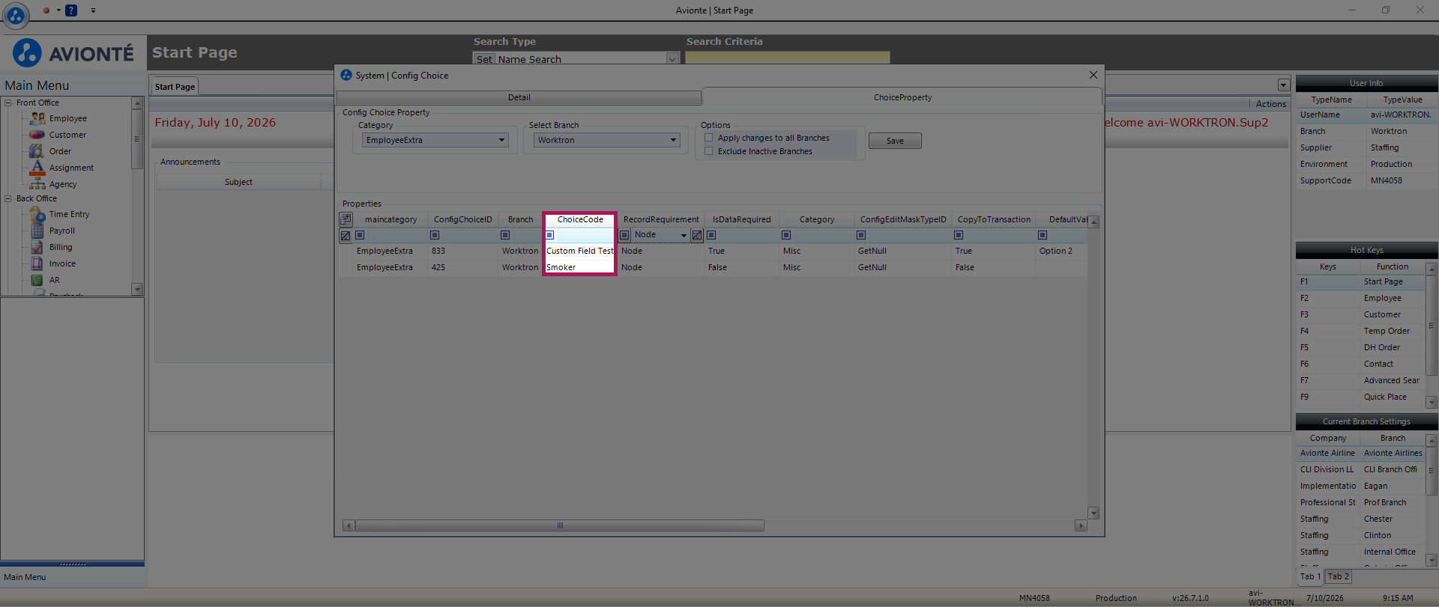
Task: Click the Properties grid horizontal scrollbar thumb
Action: pos(560,525)
